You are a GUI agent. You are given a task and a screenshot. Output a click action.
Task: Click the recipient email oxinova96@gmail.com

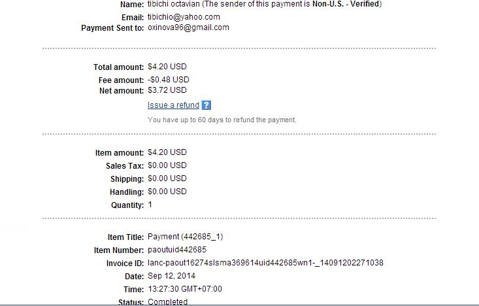coord(188,28)
